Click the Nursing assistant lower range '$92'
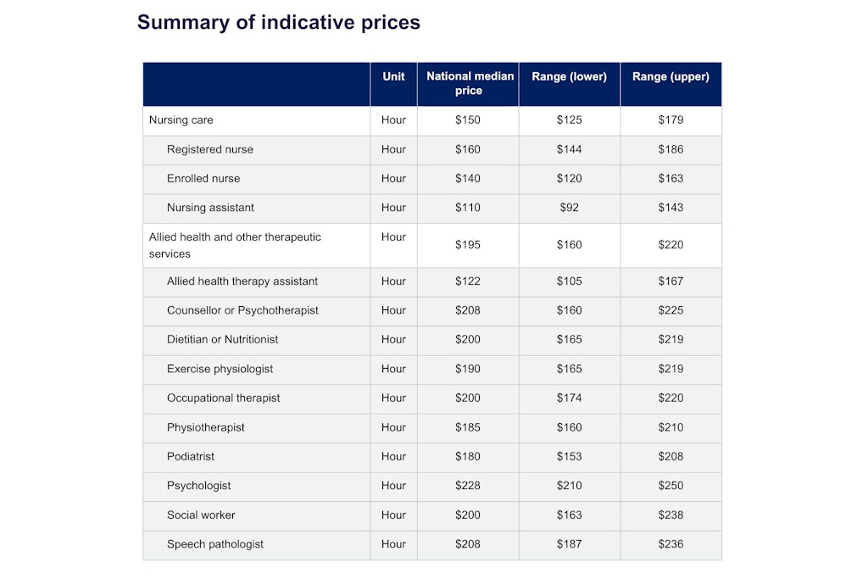868x579 pixels. (x=569, y=208)
